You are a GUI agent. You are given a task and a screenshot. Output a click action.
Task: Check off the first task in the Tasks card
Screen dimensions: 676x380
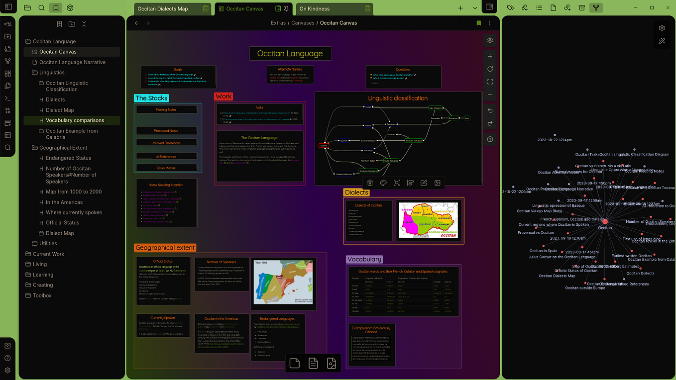click(221, 113)
